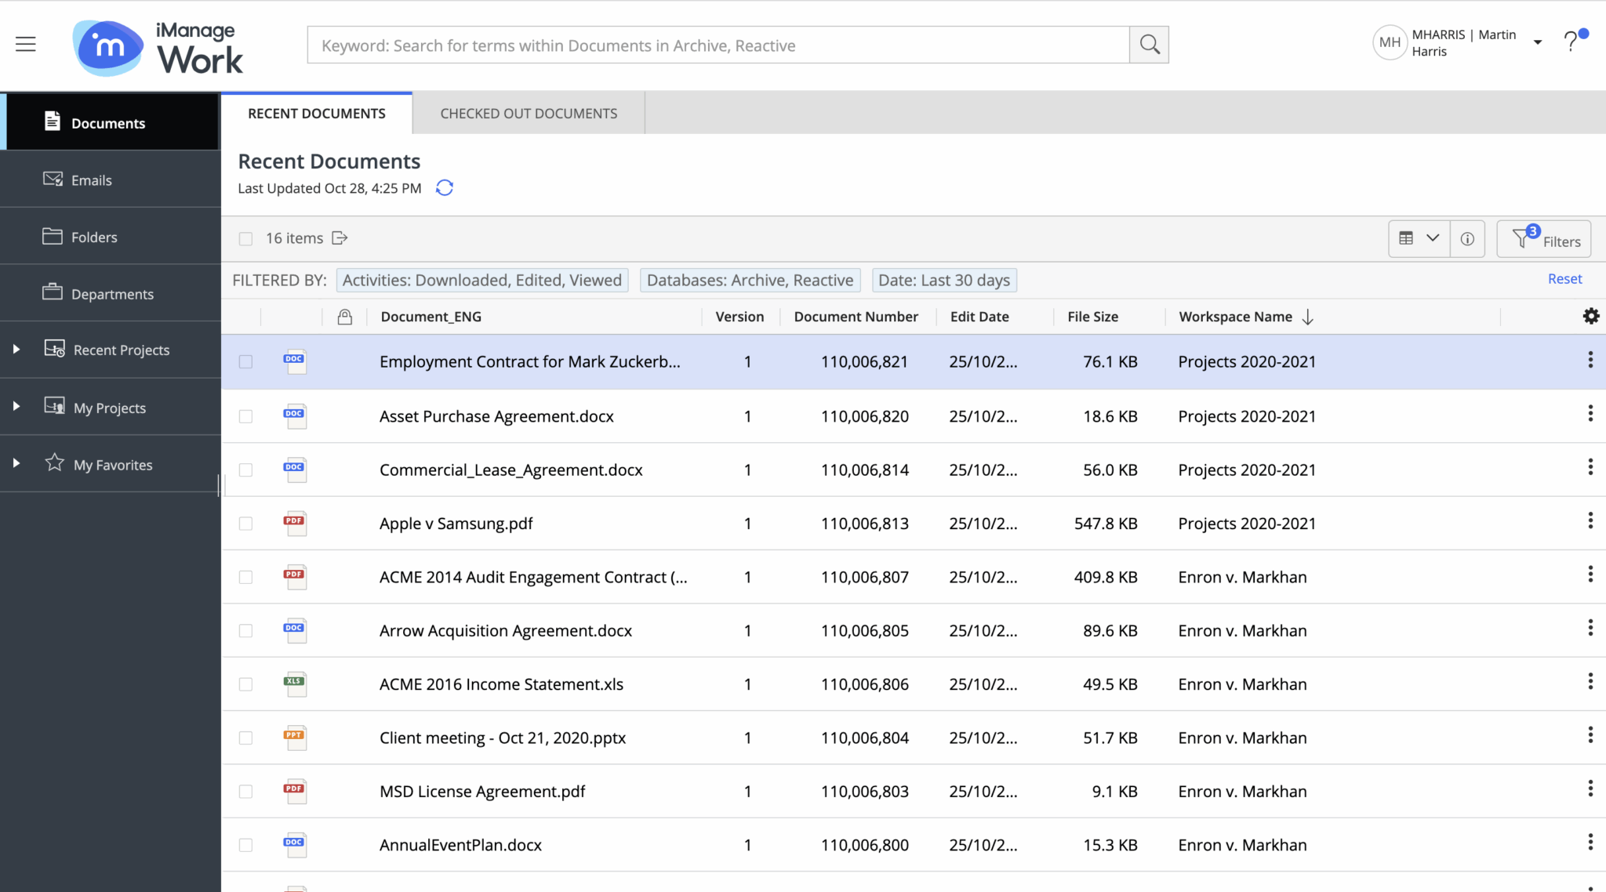
Task: Export the 16 items list
Action: (x=340, y=238)
